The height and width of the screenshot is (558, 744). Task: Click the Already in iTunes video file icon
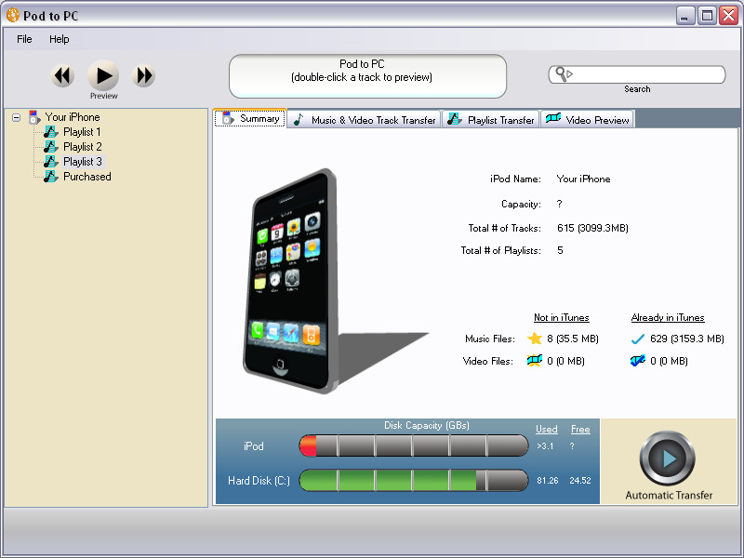click(x=638, y=361)
